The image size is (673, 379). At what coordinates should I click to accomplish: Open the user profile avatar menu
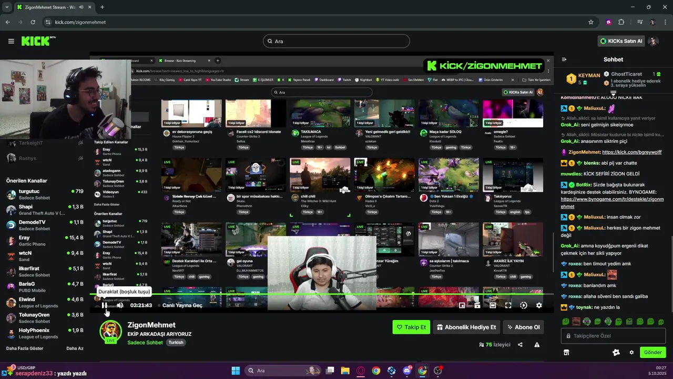[x=654, y=41]
